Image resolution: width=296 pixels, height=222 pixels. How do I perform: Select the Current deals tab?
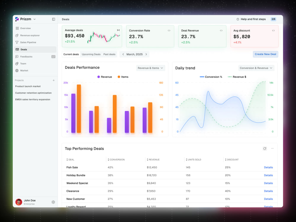coord(71,54)
